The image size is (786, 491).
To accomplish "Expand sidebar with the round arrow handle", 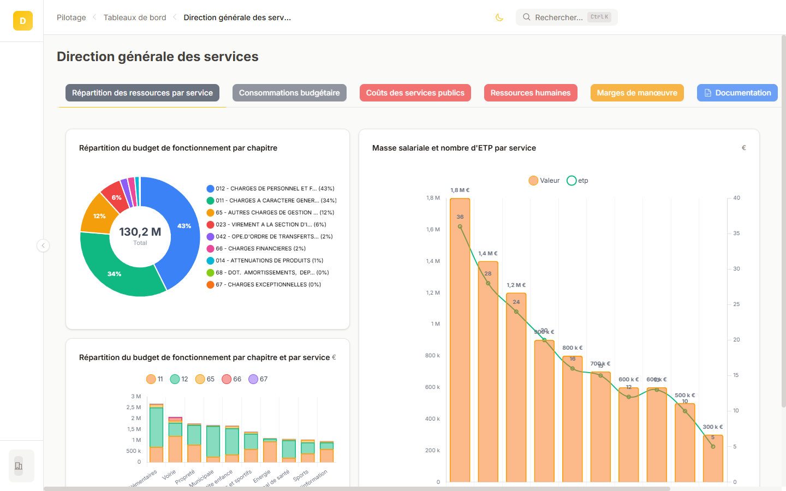I will (x=43, y=245).
